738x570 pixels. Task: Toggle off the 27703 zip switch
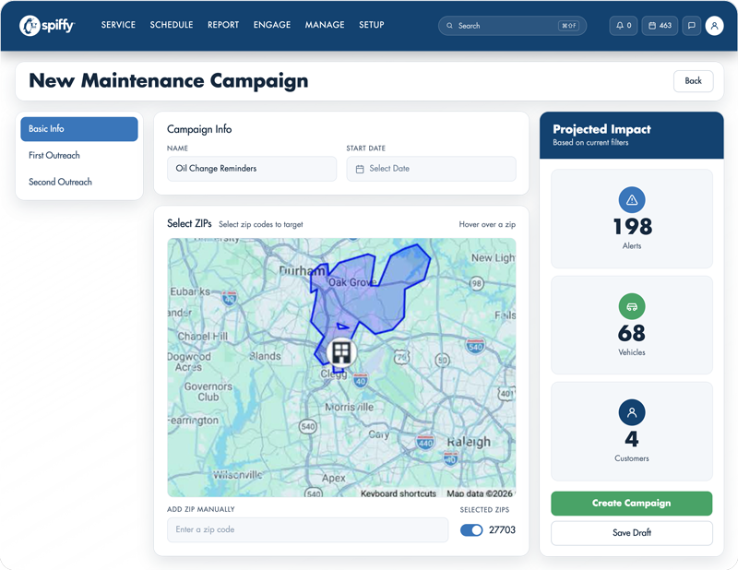[471, 530]
